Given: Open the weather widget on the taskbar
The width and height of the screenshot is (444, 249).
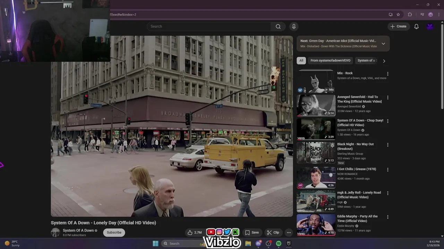Looking at the screenshot, I should tap(12, 243).
